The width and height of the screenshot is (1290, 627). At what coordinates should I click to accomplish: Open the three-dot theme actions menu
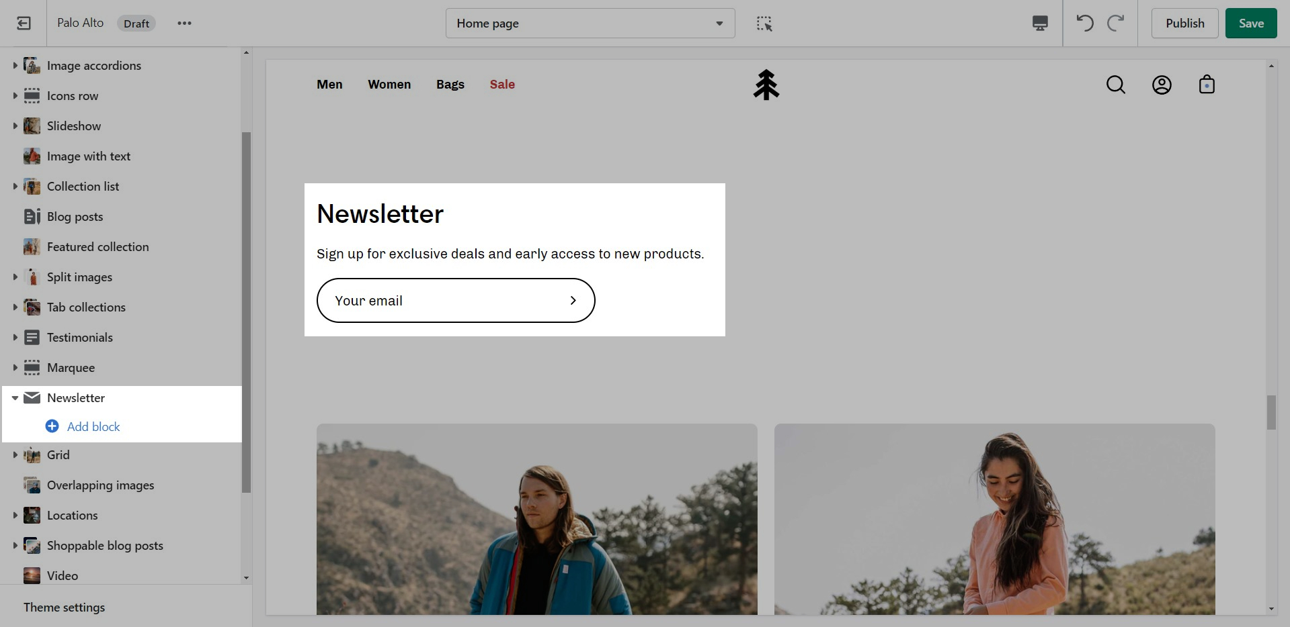click(x=184, y=23)
